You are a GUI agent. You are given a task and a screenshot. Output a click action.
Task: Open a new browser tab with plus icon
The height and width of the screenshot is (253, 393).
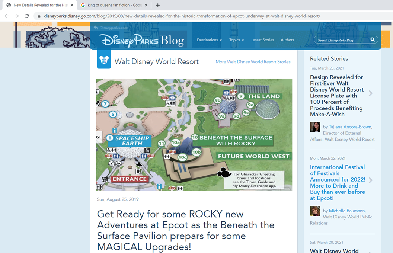click(x=158, y=5)
